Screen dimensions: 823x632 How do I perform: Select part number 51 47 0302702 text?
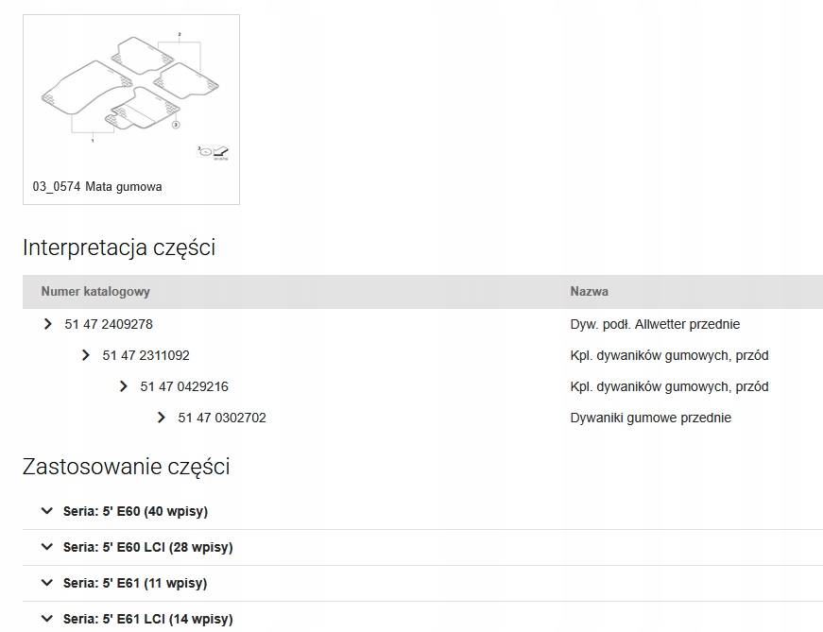pos(222,418)
